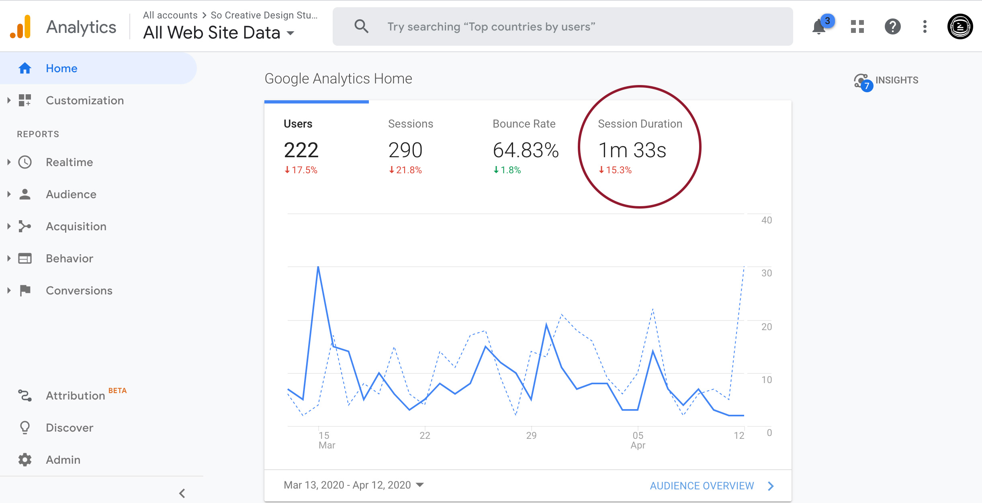This screenshot has width=982, height=503.
Task: Expand the Customization section arrow
Action: click(9, 100)
